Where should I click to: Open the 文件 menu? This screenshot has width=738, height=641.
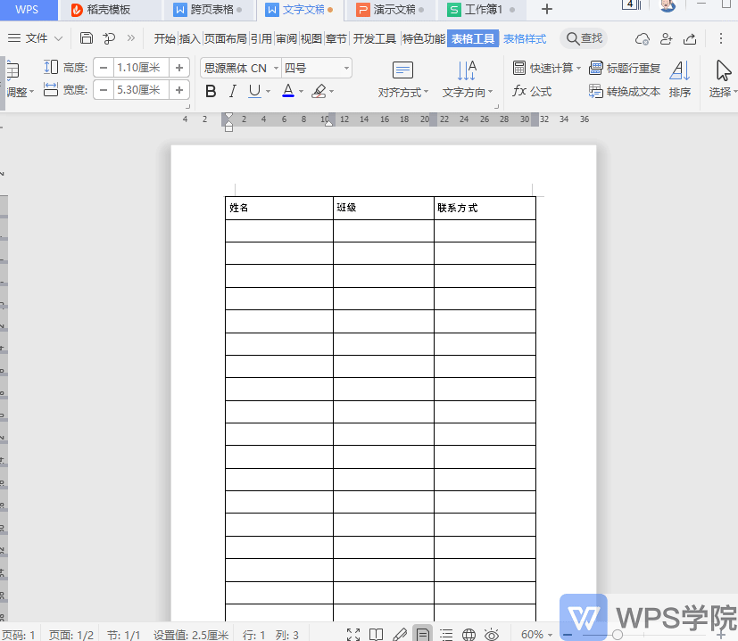tap(37, 38)
